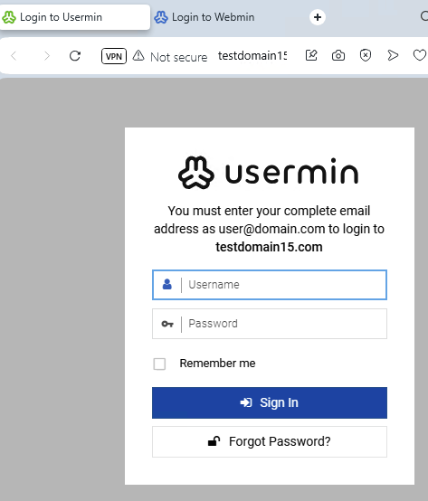Open the edit page pencil icon
The image size is (428, 501).
pos(311,55)
